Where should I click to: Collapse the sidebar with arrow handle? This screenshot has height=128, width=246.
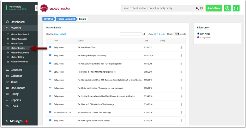[x=36, y=8]
